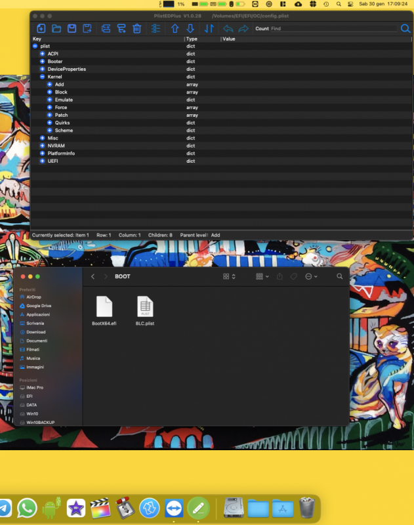Open Finder icon view switcher

pos(229,276)
